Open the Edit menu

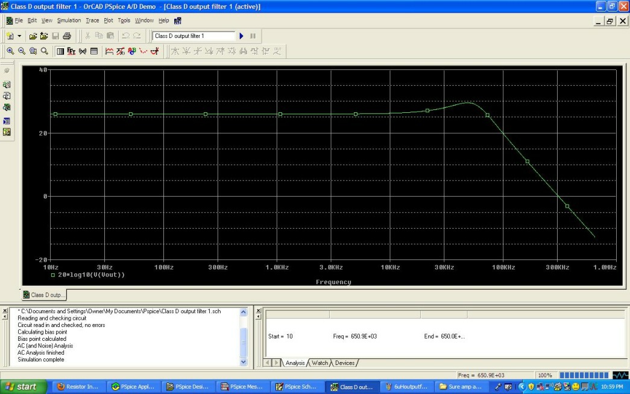(32, 21)
